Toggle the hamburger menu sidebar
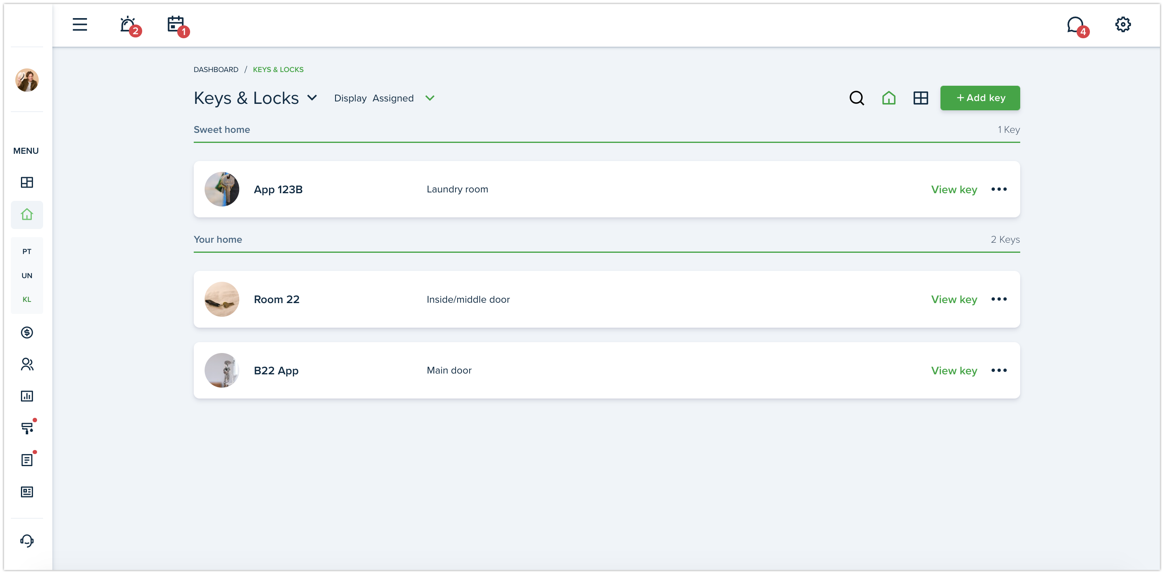1164x574 pixels. pyautogui.click(x=80, y=25)
